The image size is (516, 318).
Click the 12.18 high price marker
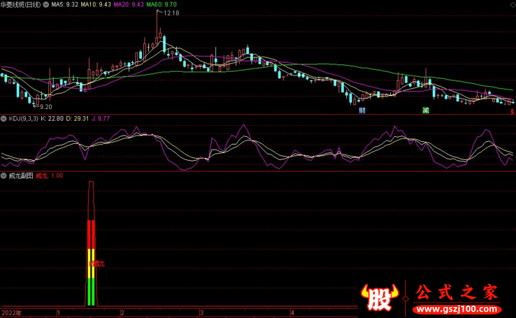pos(171,13)
